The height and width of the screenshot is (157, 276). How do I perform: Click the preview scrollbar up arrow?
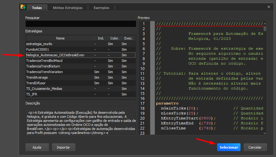pos(265,24)
